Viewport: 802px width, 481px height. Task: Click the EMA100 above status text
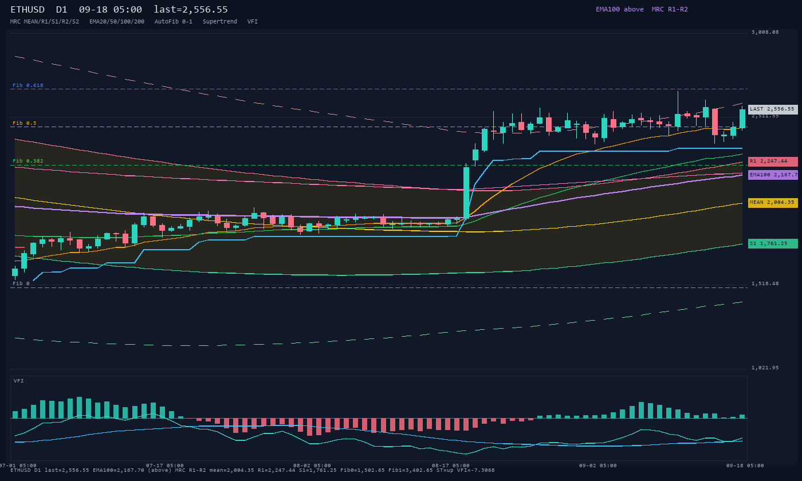pos(620,9)
